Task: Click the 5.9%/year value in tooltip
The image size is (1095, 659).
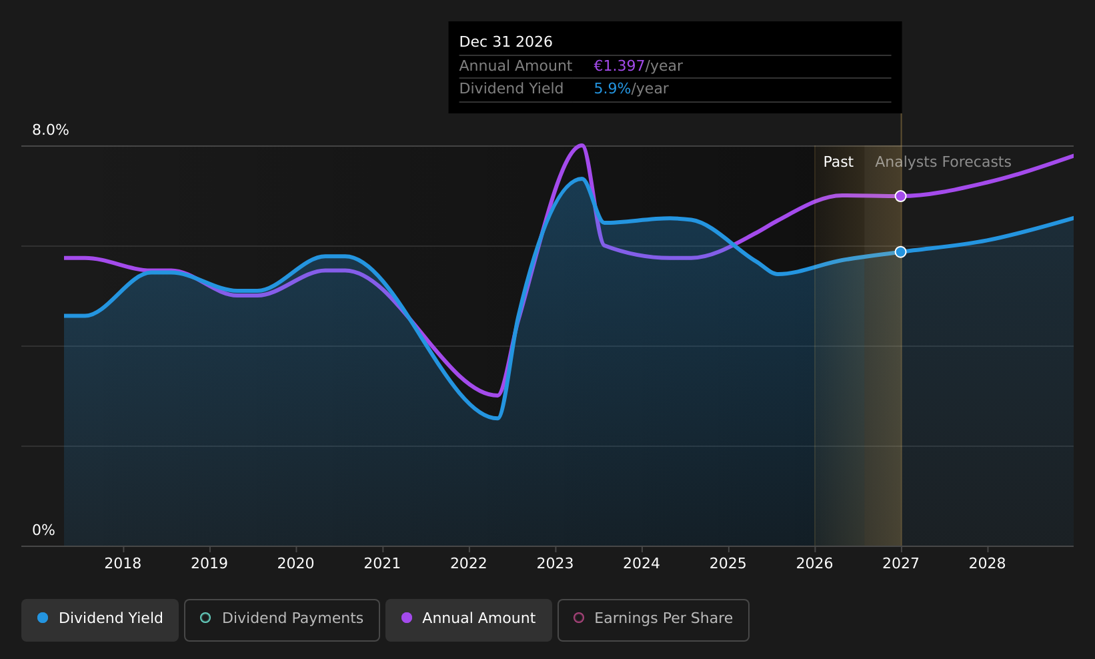Action: pos(631,89)
